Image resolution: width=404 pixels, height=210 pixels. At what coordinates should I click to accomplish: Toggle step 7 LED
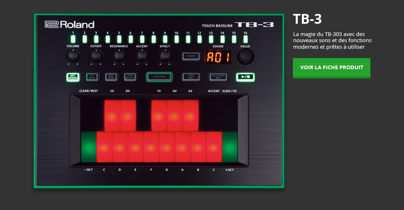[x=142, y=39]
